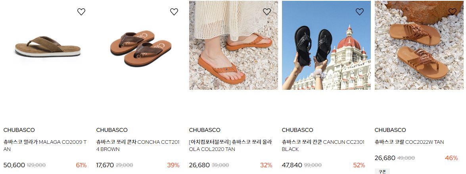Screen dimensions: 466x174
Task: Click the 쿠폰 coupon badge
Action: [x=382, y=171]
